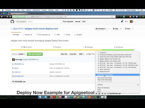Click the New pull request button
Image resolution: width=145 pixels, height=108 pixels.
35,54
